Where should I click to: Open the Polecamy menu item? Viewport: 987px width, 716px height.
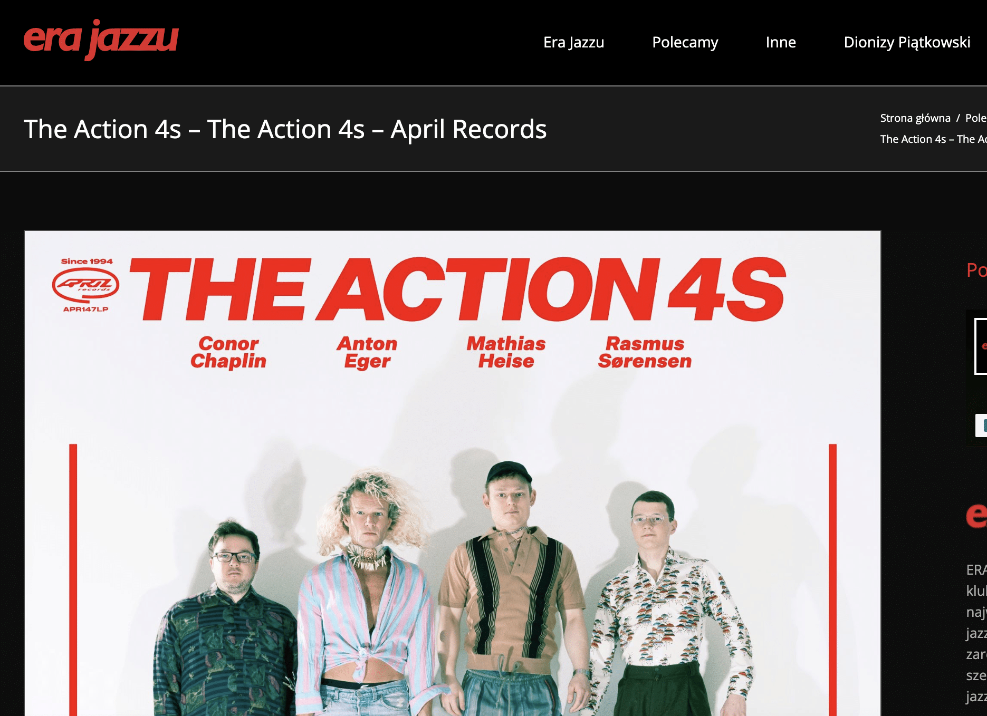tap(685, 42)
